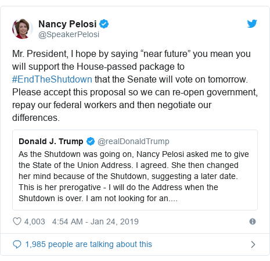Click Pelosi's main tweet text body

pyautogui.click(x=135, y=85)
